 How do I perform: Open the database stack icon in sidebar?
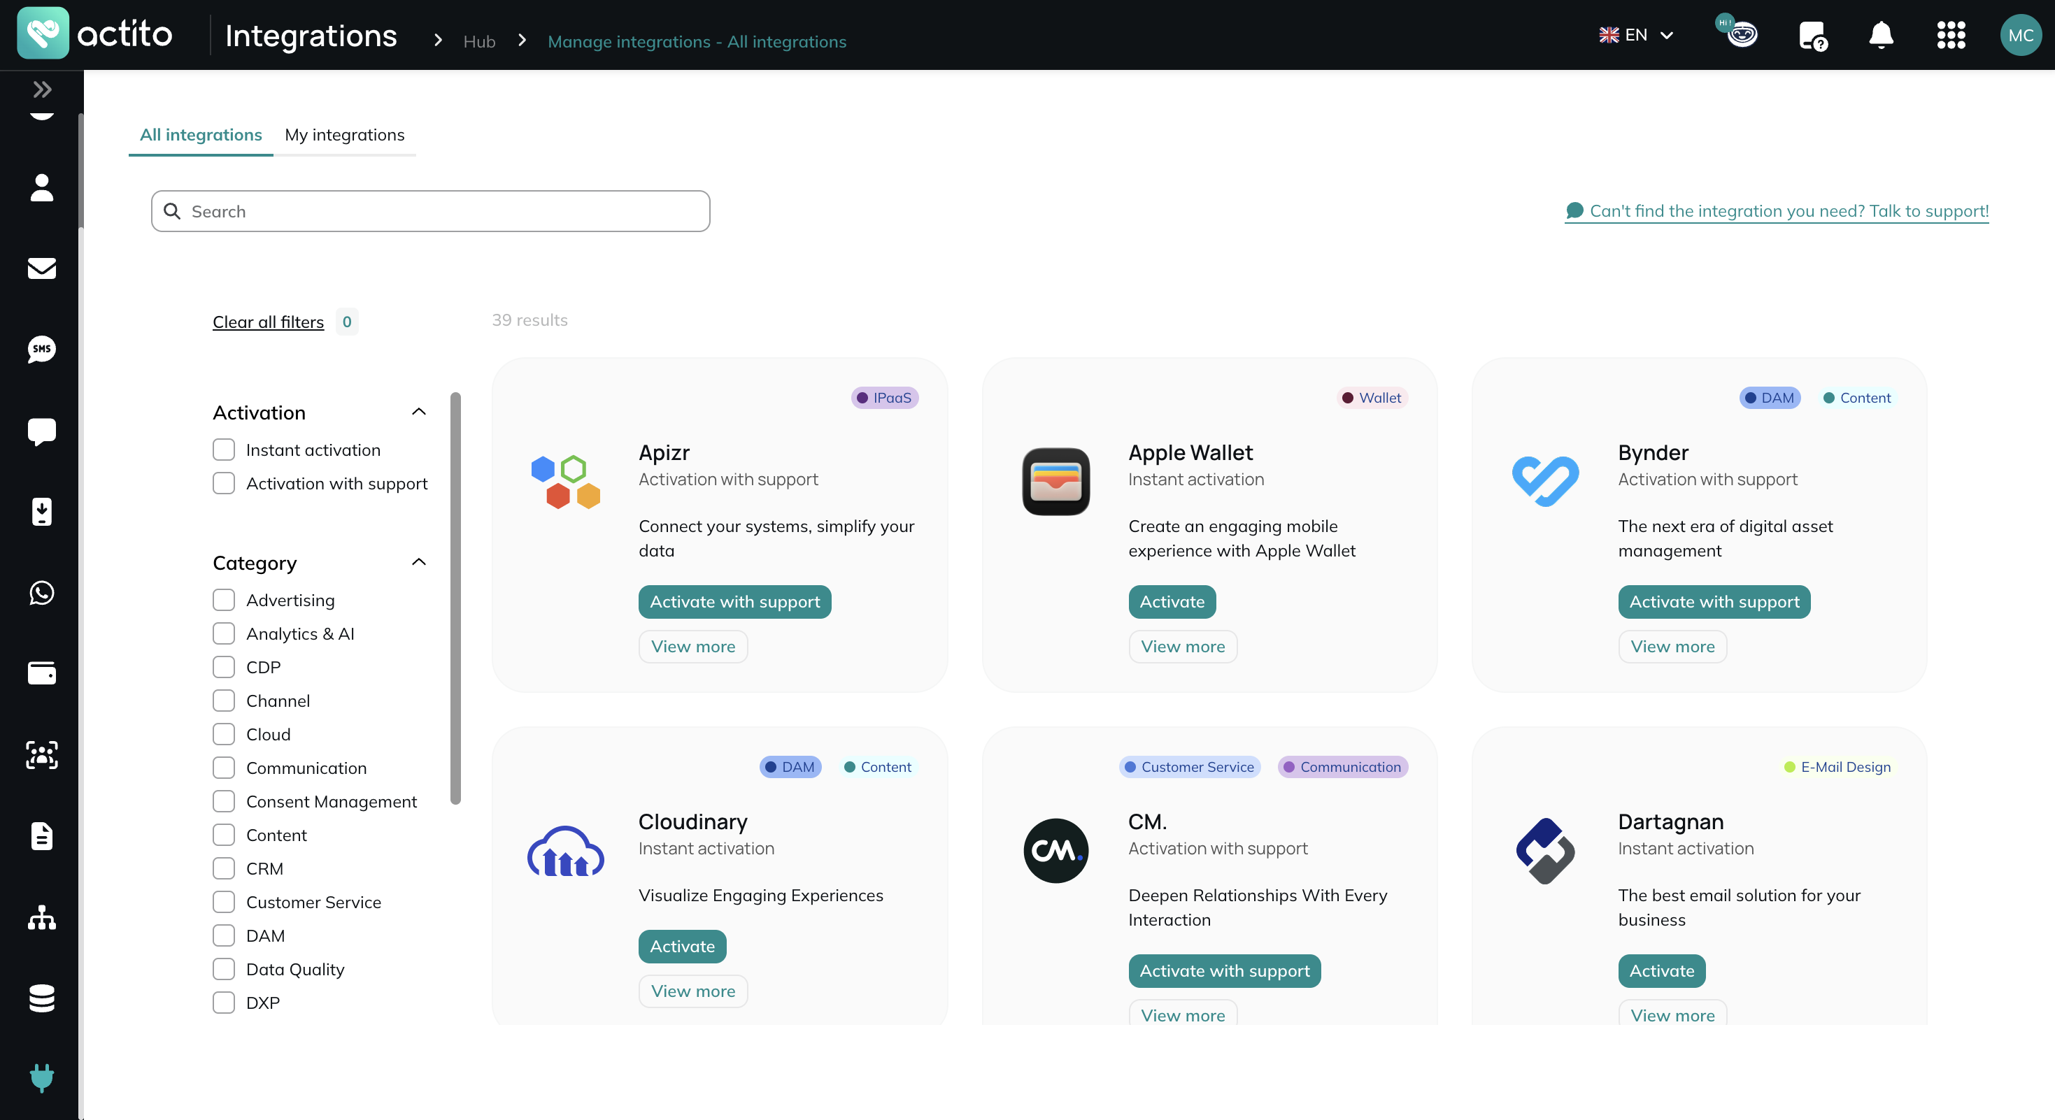(41, 998)
